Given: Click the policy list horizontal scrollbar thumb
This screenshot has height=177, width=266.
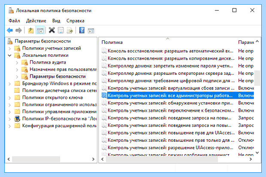Looking at the screenshot, I should [162, 159].
